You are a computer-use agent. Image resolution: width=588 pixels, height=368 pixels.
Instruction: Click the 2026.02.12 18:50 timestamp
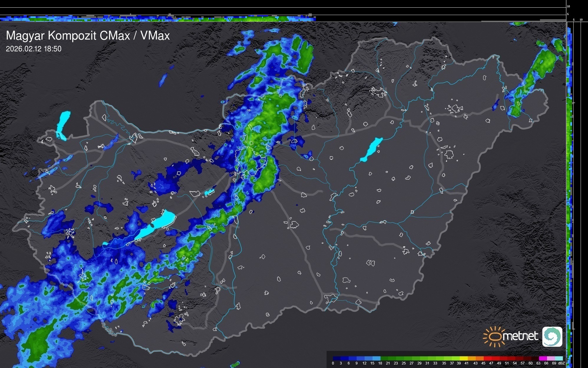tap(34, 49)
